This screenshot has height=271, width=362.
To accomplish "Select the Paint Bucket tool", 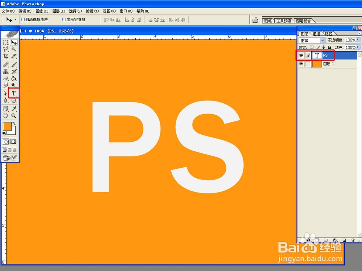I will 14,78.
